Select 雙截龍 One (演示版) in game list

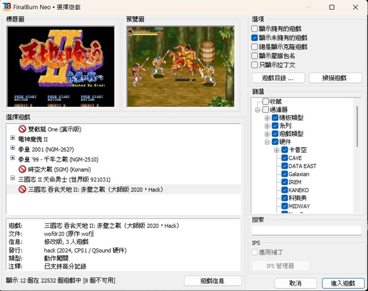55,129
